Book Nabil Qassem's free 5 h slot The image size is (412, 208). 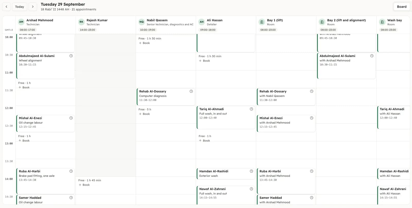click(x=144, y=114)
